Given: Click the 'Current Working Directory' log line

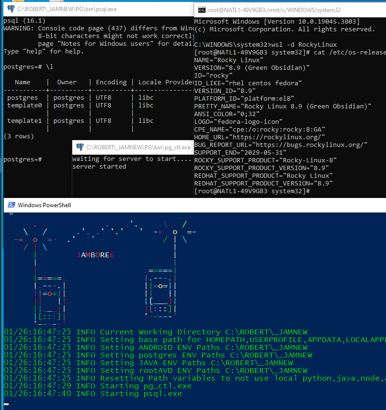Looking at the screenshot, I should 156,332.
